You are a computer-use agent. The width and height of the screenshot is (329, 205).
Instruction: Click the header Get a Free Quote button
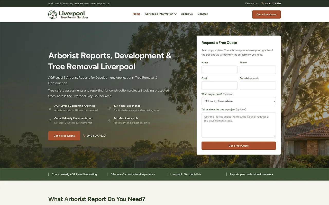266,14
